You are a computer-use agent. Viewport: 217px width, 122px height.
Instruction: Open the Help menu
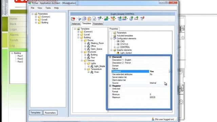tap(56, 8)
